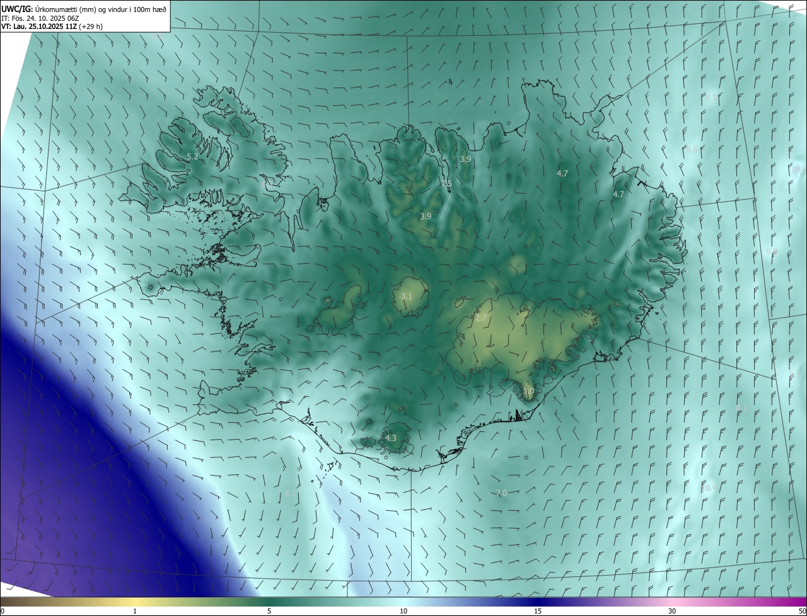This screenshot has height=616, width=807.
Task: Click the 7.5 value in the northern fjord
Action: tap(447, 183)
